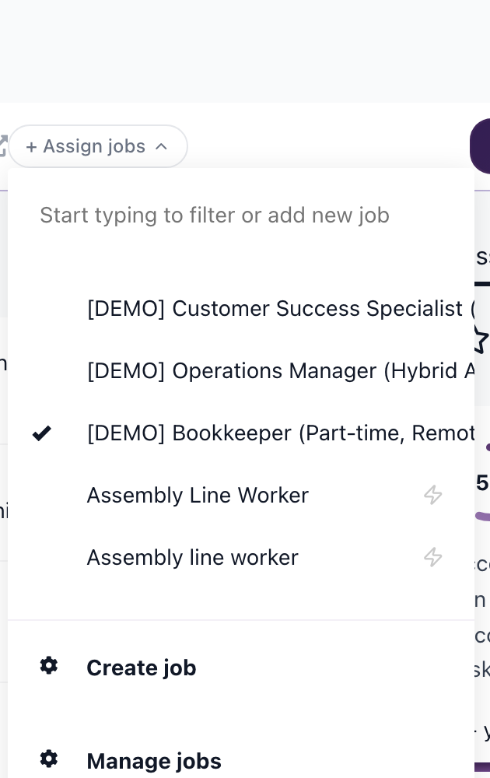The width and height of the screenshot is (490, 778).
Task: Click the chevron arrow in Assign jobs
Action: tap(161, 146)
